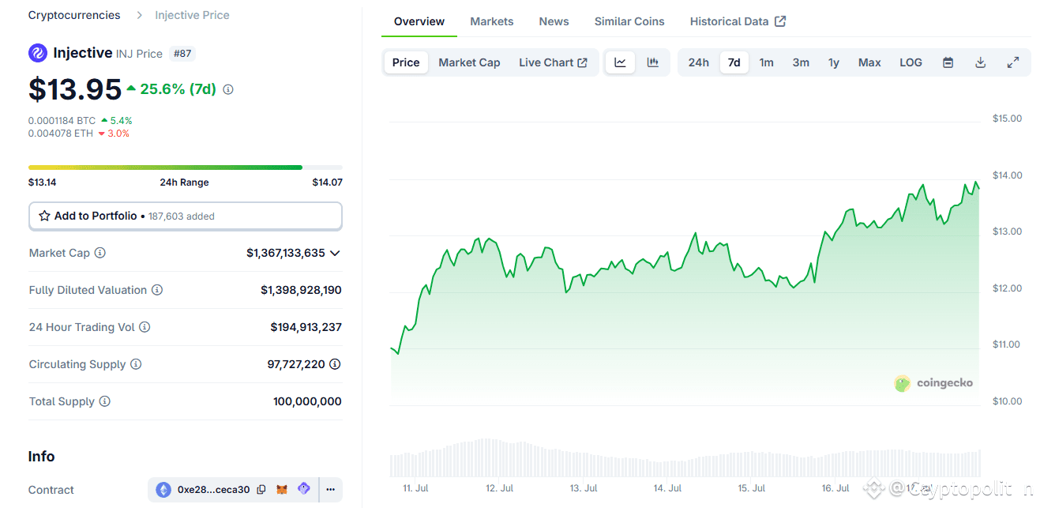Toggle LOG scale on chart

point(911,62)
